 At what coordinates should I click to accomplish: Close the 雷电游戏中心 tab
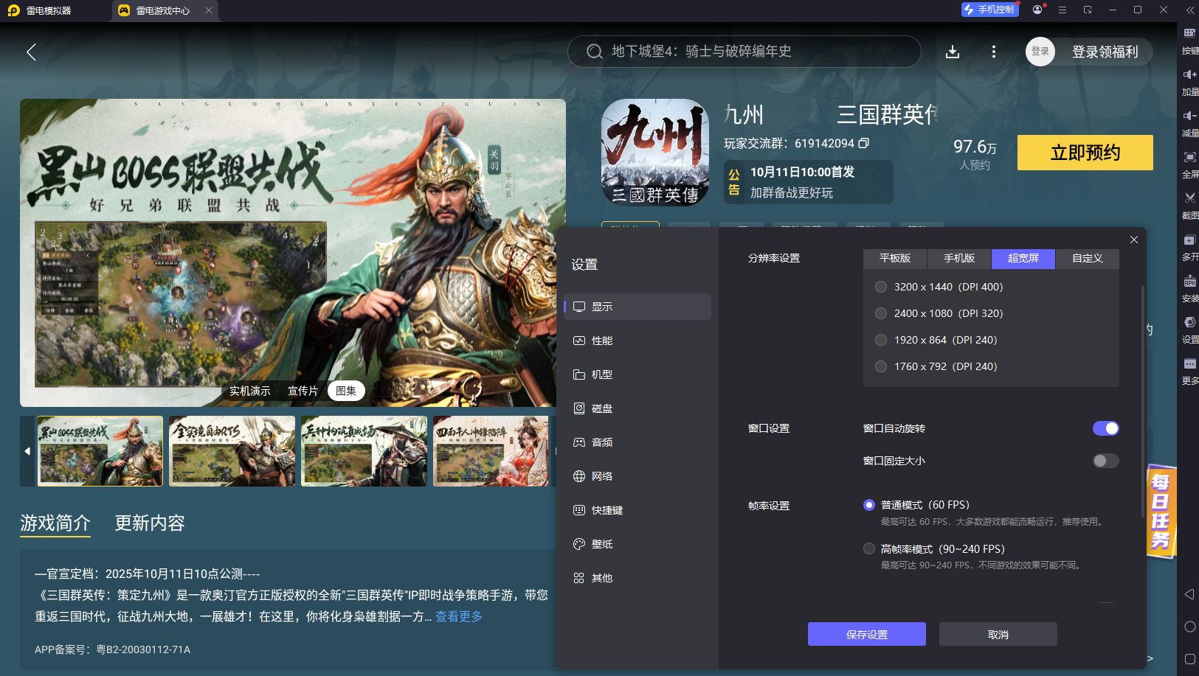(x=209, y=10)
